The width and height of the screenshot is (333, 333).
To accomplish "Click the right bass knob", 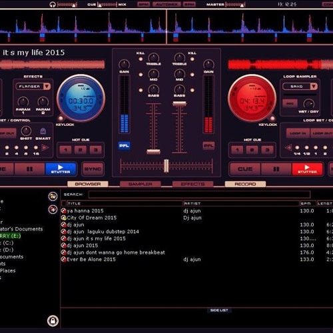I will tap(180, 89).
